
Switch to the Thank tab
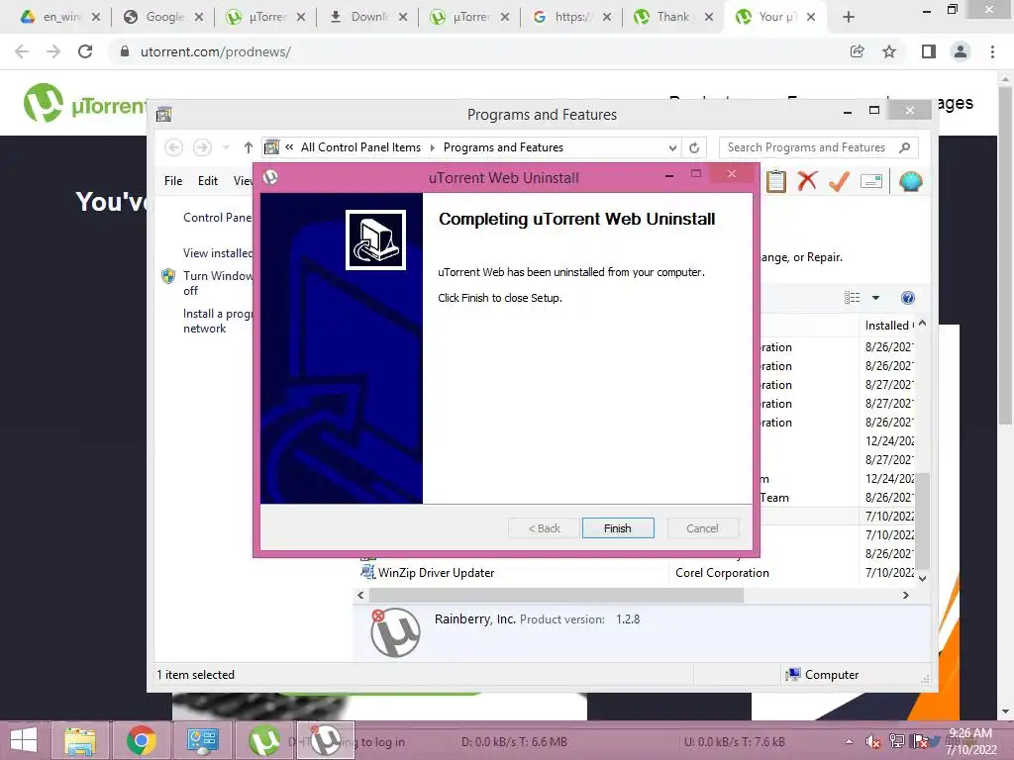[673, 18]
